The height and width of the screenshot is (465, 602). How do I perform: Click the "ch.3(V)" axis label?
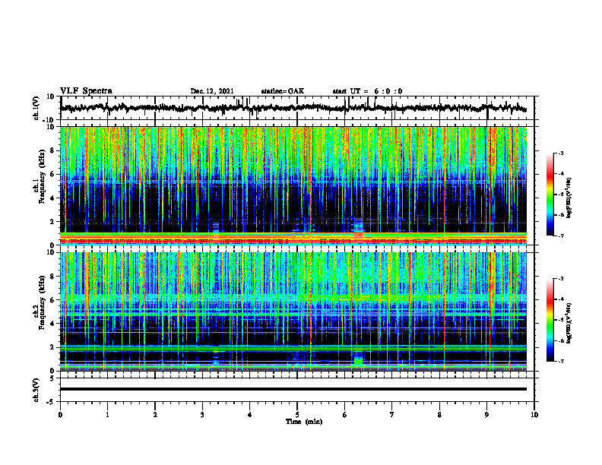pos(36,390)
